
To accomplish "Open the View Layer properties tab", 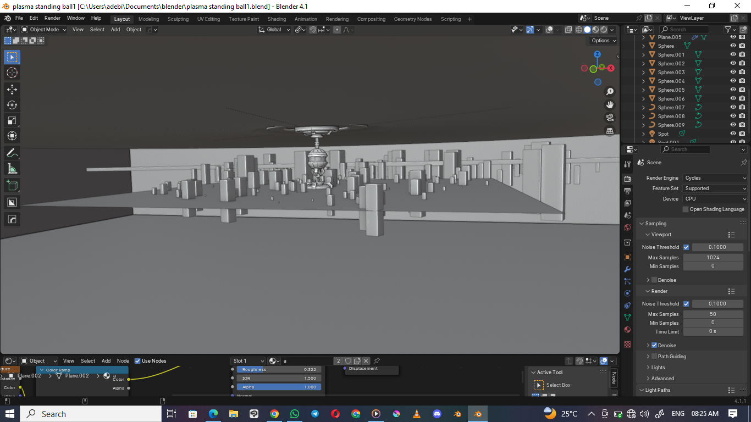I will (627, 203).
